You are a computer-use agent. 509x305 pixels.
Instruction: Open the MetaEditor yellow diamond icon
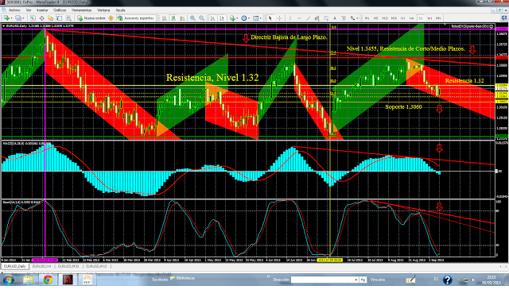pyautogui.click(x=111, y=18)
